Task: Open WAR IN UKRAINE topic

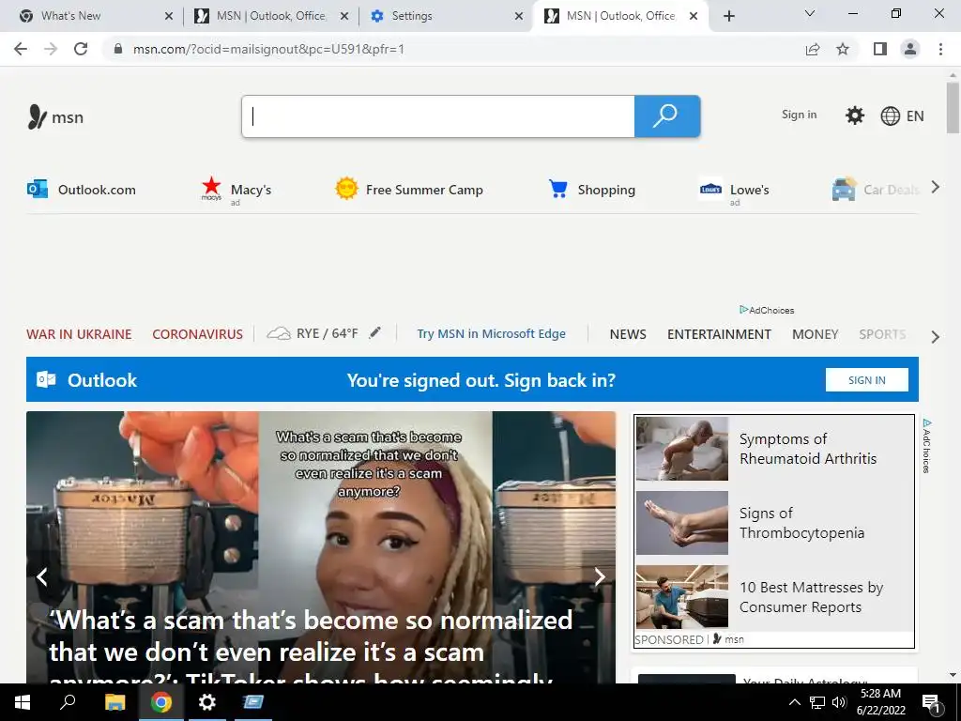Action: tap(79, 334)
